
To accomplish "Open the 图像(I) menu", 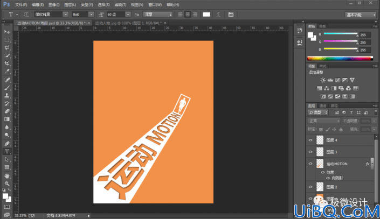I will (x=54, y=5).
